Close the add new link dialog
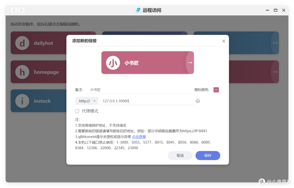294x188 pixels. [223, 41]
